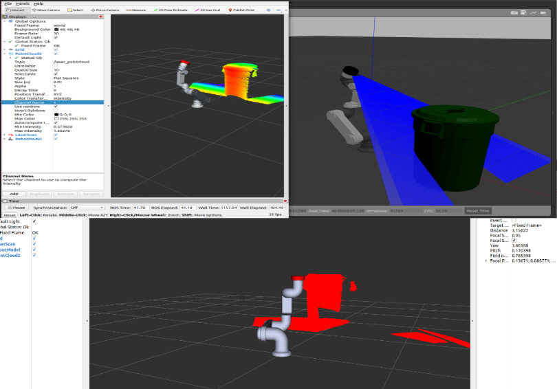
Task: Choose the Select tool in toolbar
Action: [75, 10]
